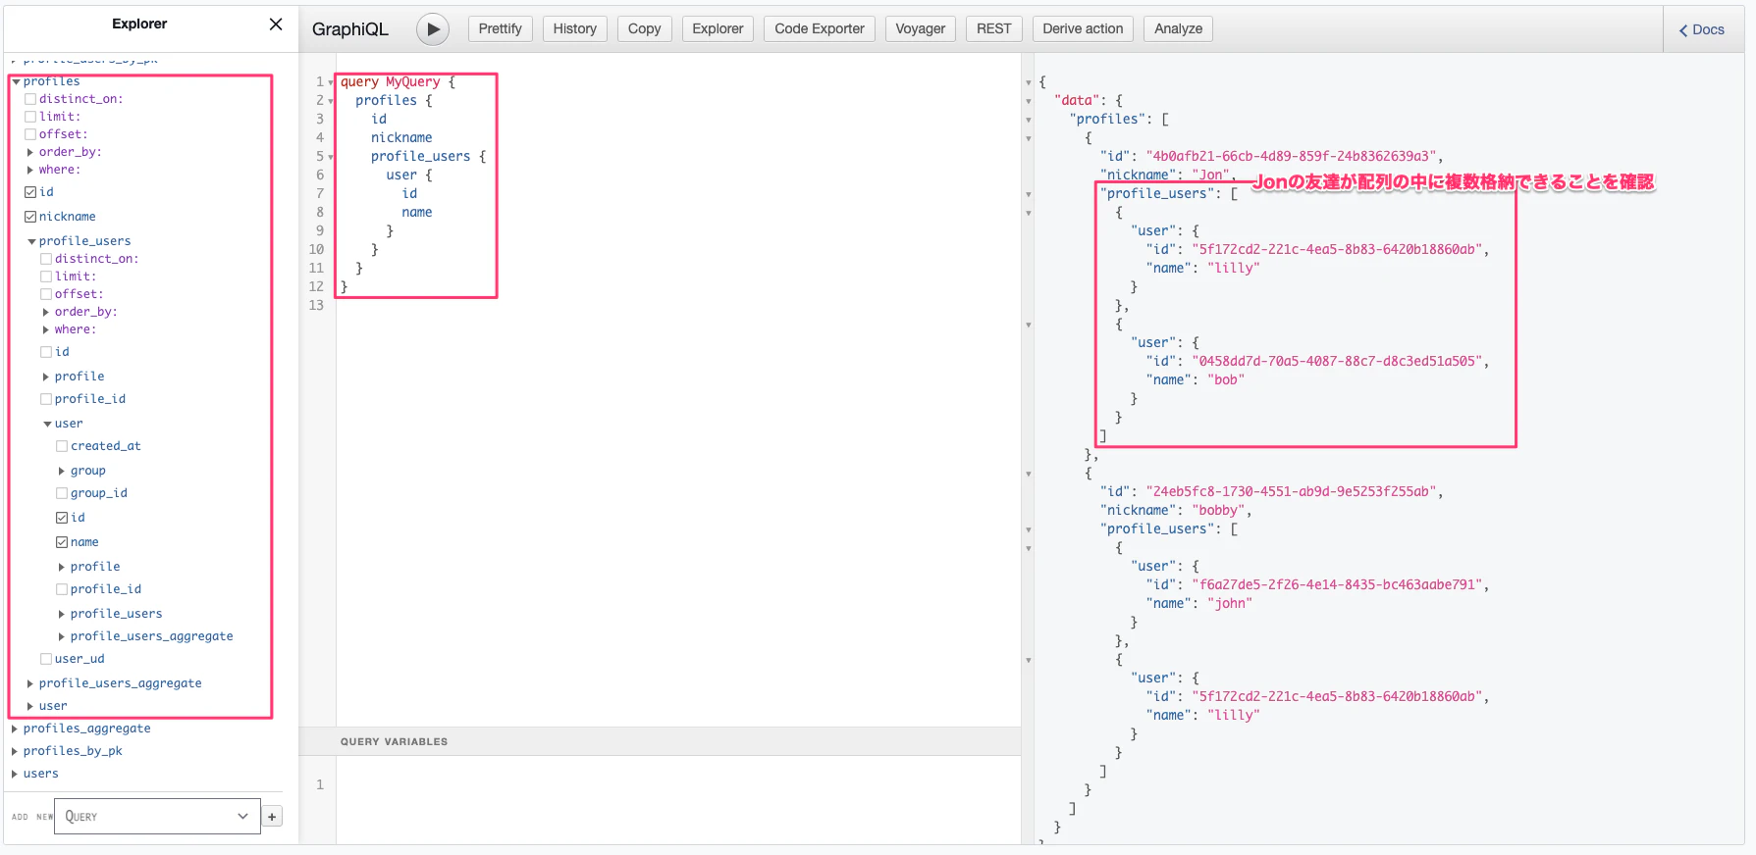Uncheck nickname field
This screenshot has height=855, width=1756.
point(30,217)
